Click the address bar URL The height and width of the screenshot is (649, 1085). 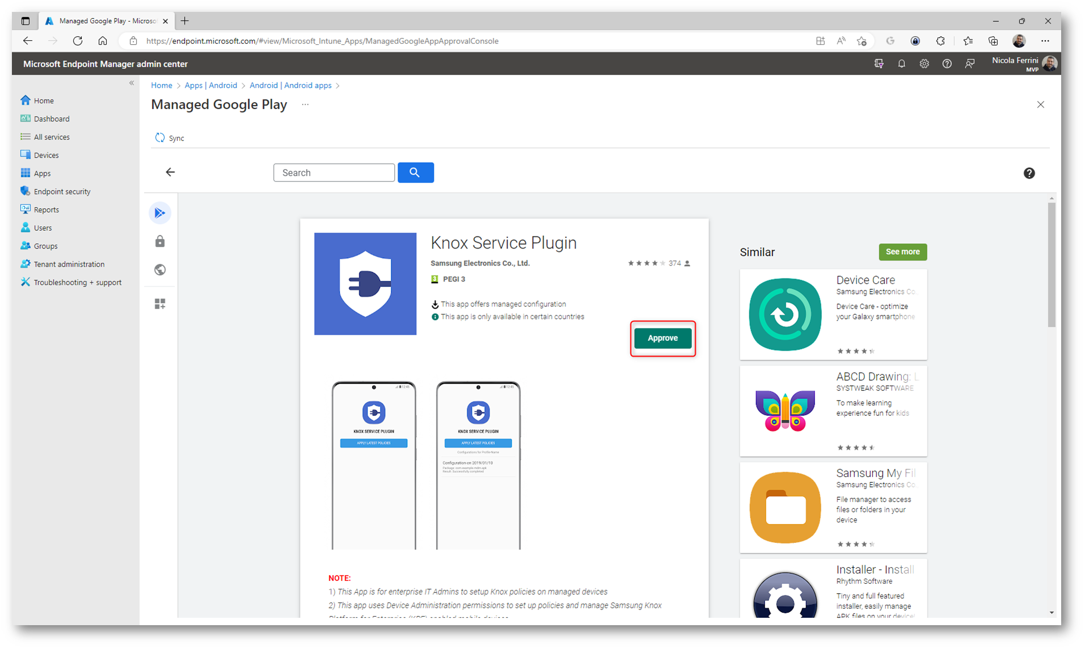pyautogui.click(x=322, y=41)
